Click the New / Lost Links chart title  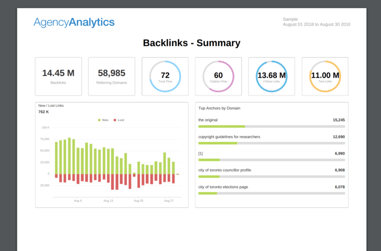coord(51,105)
